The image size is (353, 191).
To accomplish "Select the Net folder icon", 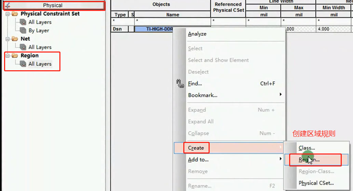I will pyautogui.click(x=15, y=39).
